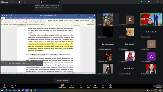This screenshot has height=92, width=163.
Task: Open the Times New Roman font dropdown
Action: [x=11, y=20]
